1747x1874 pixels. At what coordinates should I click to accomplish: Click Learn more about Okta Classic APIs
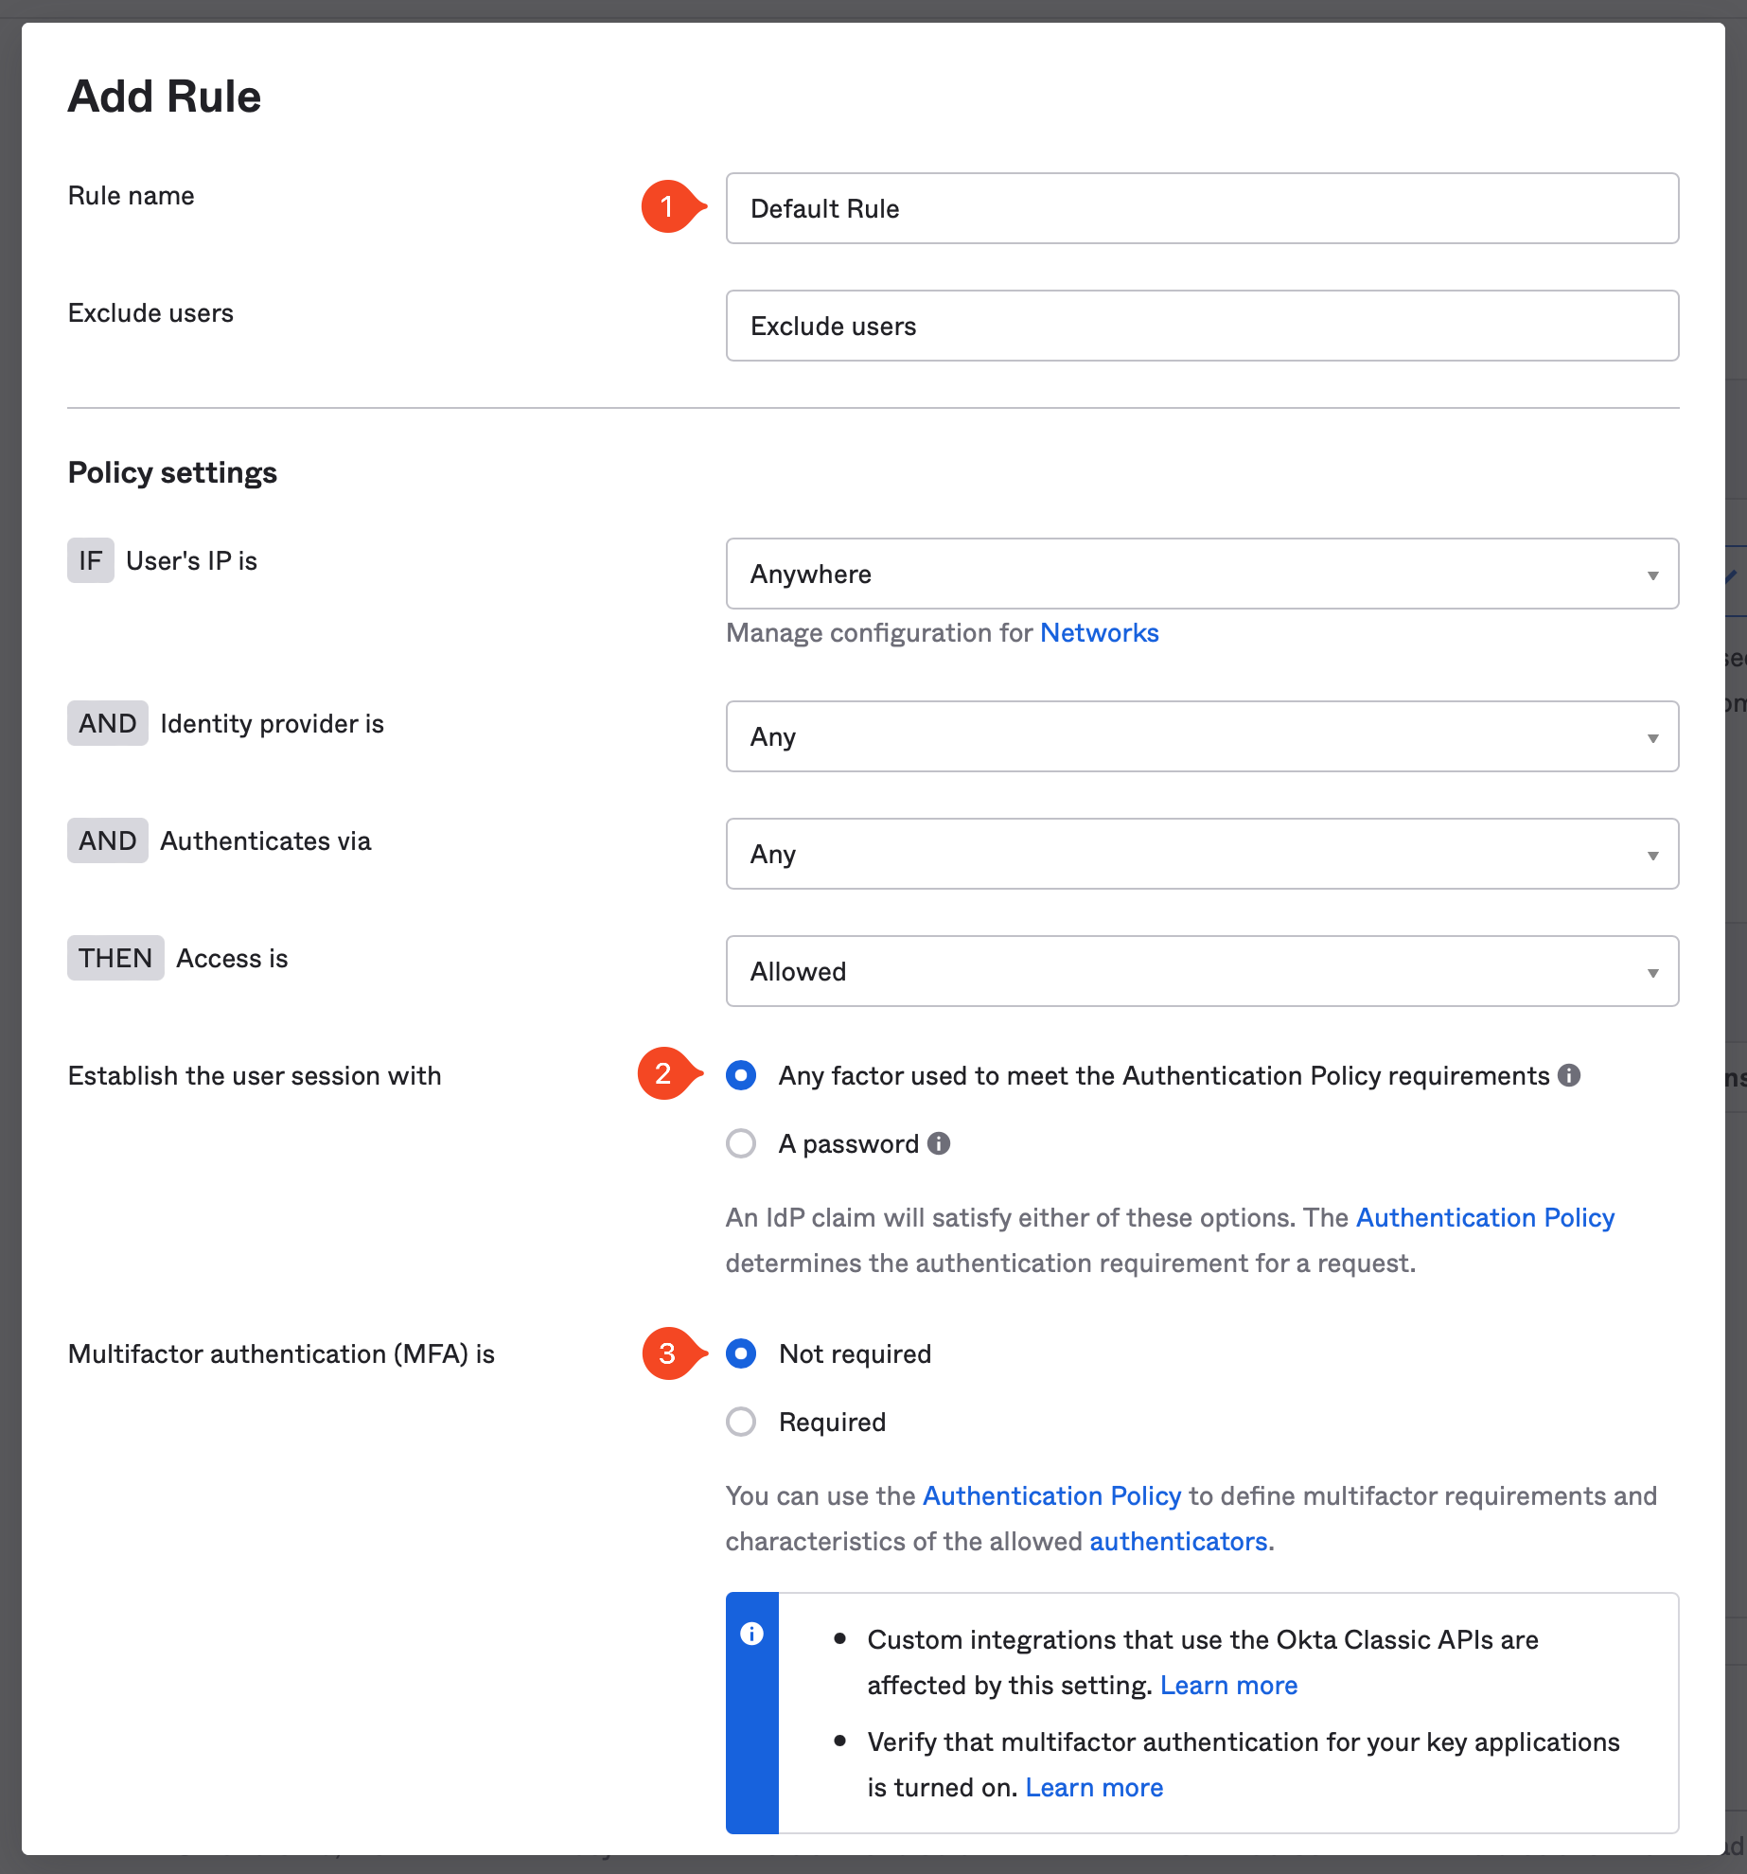(1228, 1685)
